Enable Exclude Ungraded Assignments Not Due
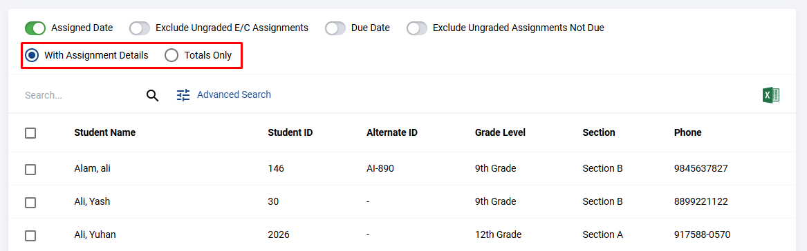This screenshot has width=807, height=251. 417,28
